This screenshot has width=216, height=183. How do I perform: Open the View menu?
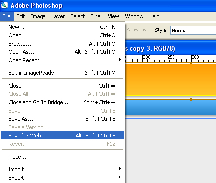point(113,16)
